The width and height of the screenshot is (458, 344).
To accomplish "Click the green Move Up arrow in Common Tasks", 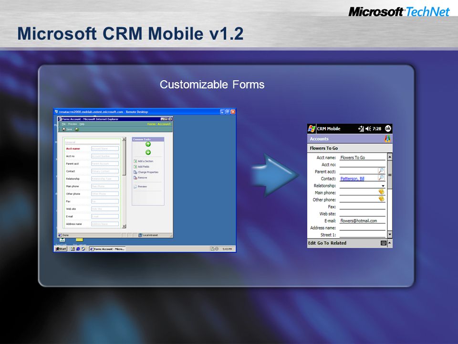I will (148, 144).
